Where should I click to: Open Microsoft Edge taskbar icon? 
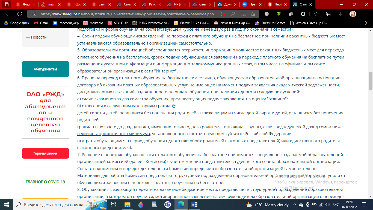(x=181, y=205)
